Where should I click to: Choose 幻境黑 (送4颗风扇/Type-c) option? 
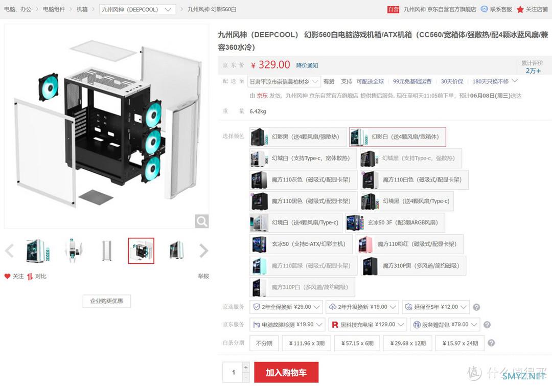pos(407,201)
